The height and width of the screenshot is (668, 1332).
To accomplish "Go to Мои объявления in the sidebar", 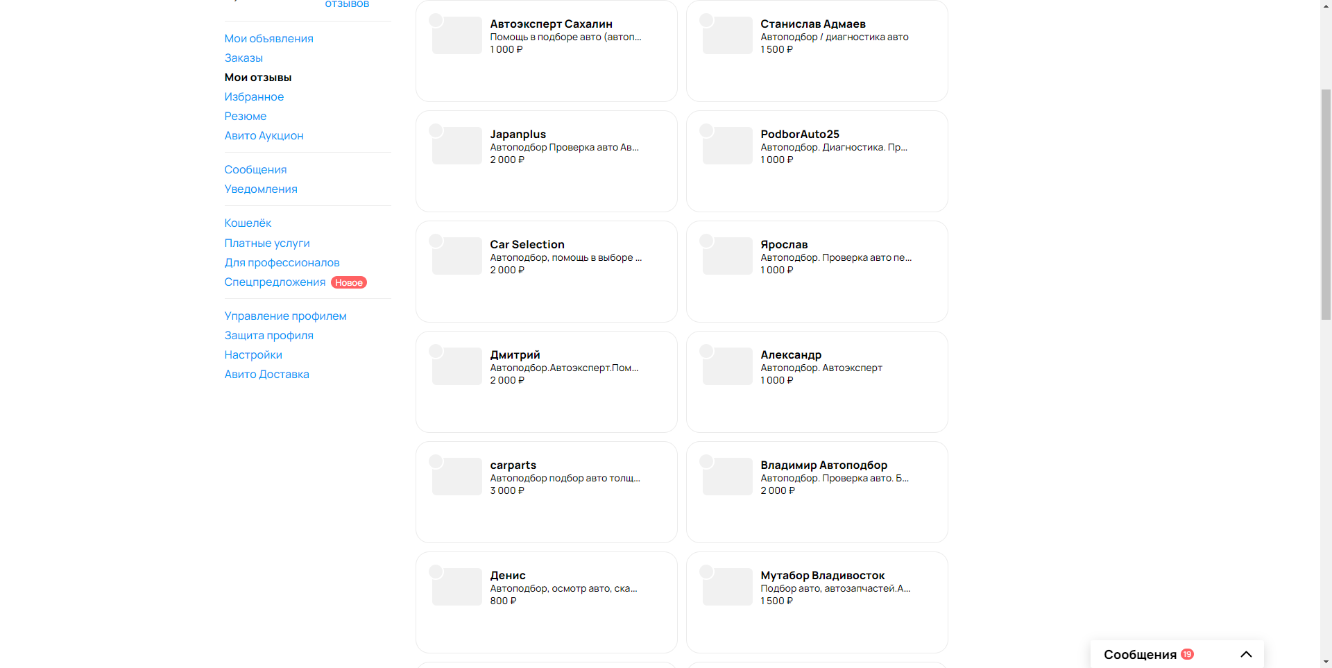I will click(x=268, y=39).
